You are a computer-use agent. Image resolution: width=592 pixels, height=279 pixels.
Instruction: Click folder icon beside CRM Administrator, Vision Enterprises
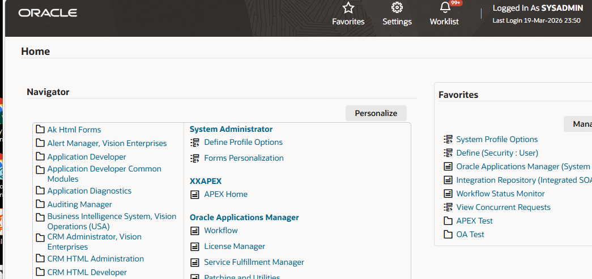[x=40, y=238]
